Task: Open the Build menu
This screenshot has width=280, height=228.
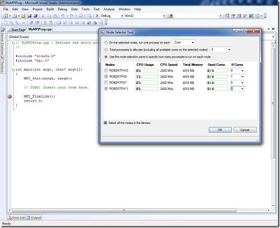Action: pos(50,9)
